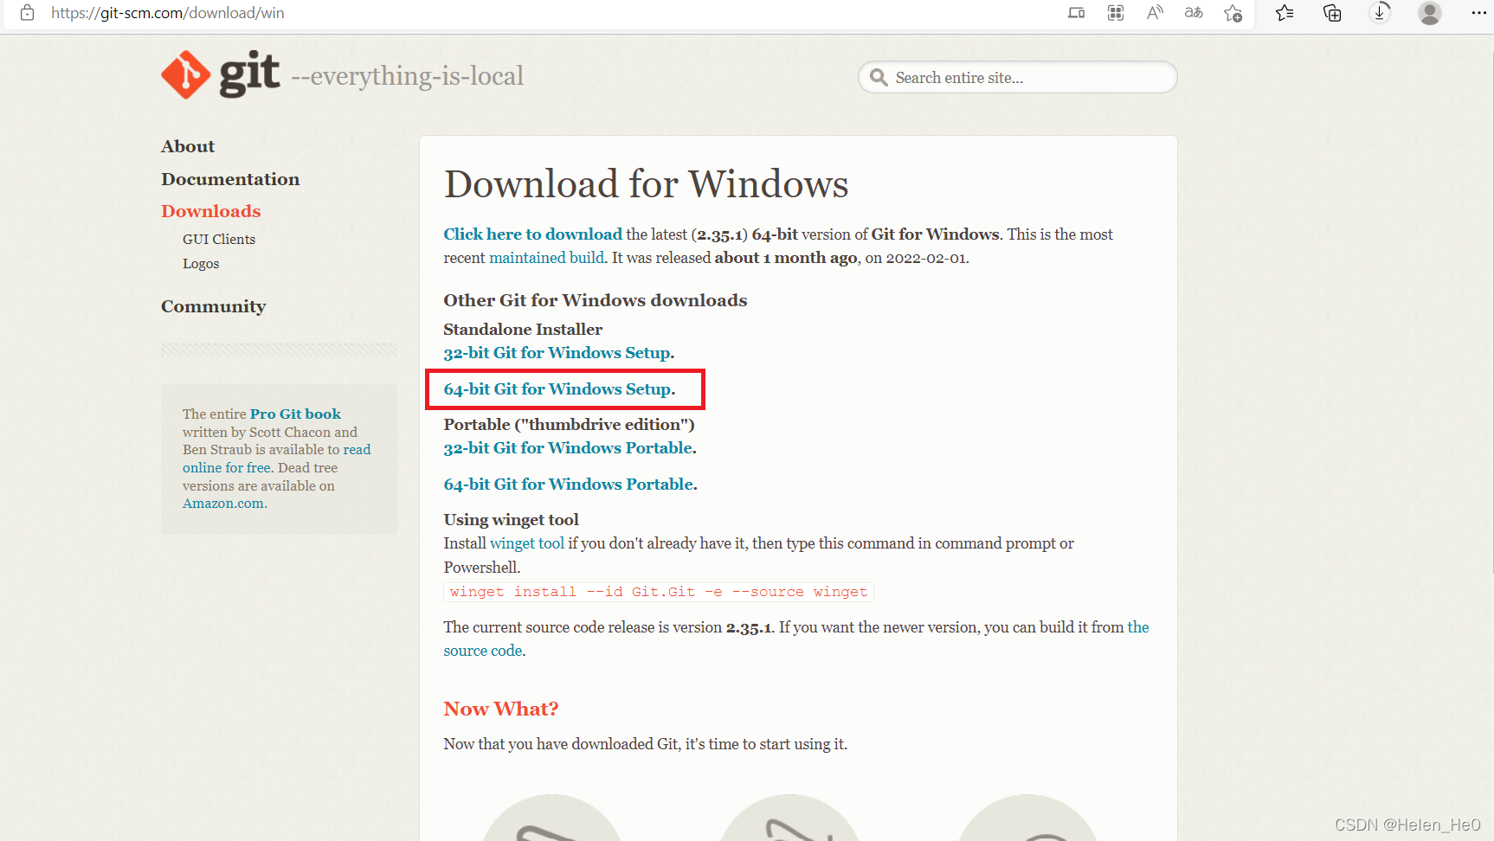Image resolution: width=1494 pixels, height=841 pixels.
Task: Download 64-bit Git for Windows Portable
Action: click(569, 485)
